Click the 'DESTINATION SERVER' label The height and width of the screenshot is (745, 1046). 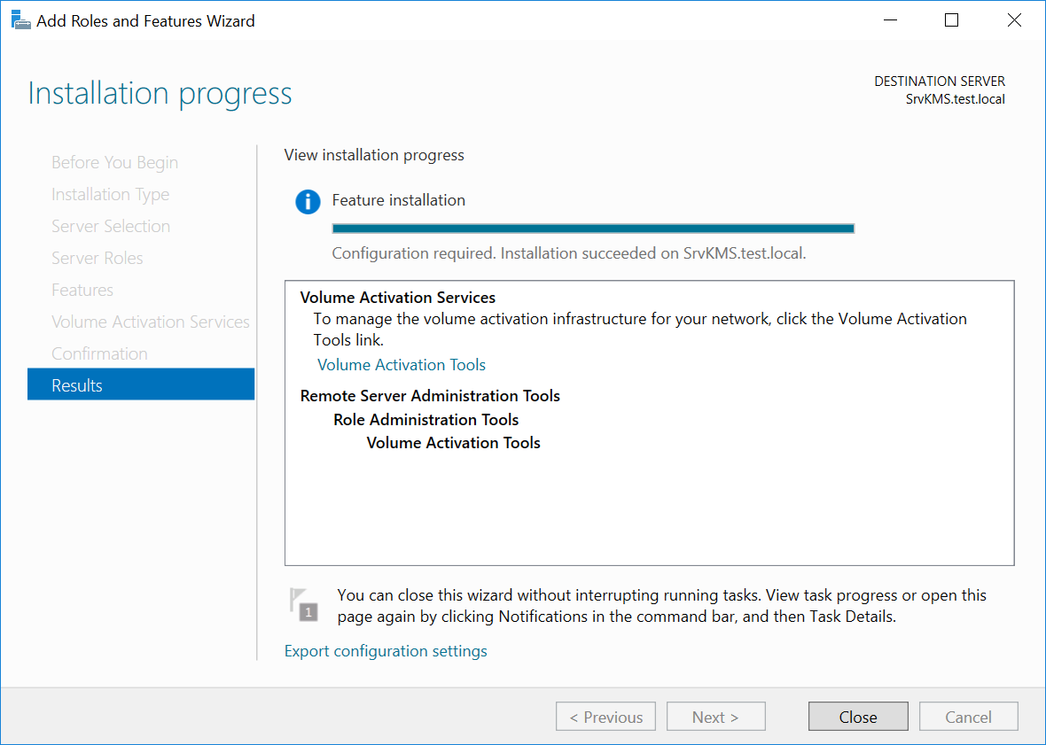pos(940,81)
